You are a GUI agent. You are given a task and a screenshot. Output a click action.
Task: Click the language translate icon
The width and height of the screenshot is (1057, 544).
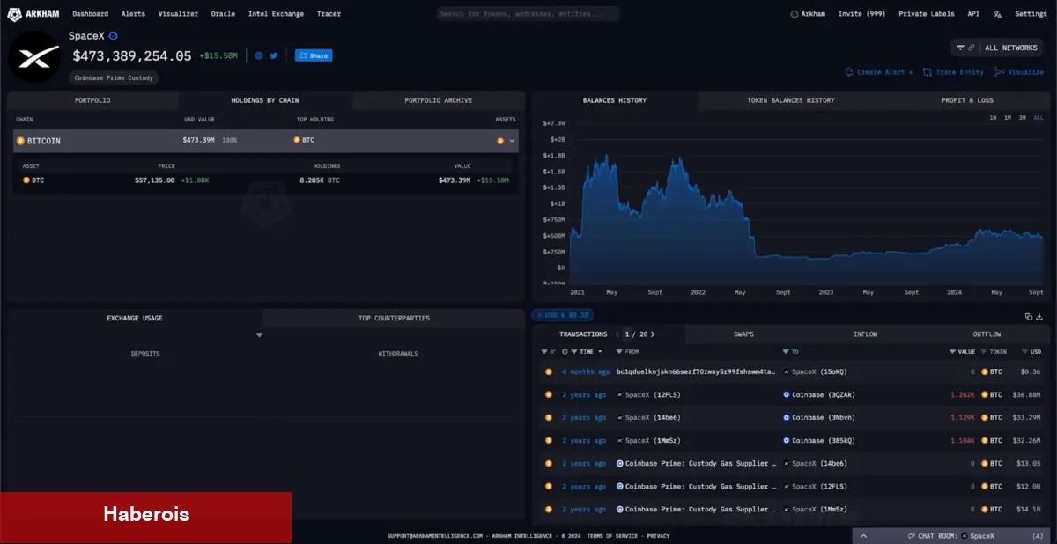tap(997, 14)
